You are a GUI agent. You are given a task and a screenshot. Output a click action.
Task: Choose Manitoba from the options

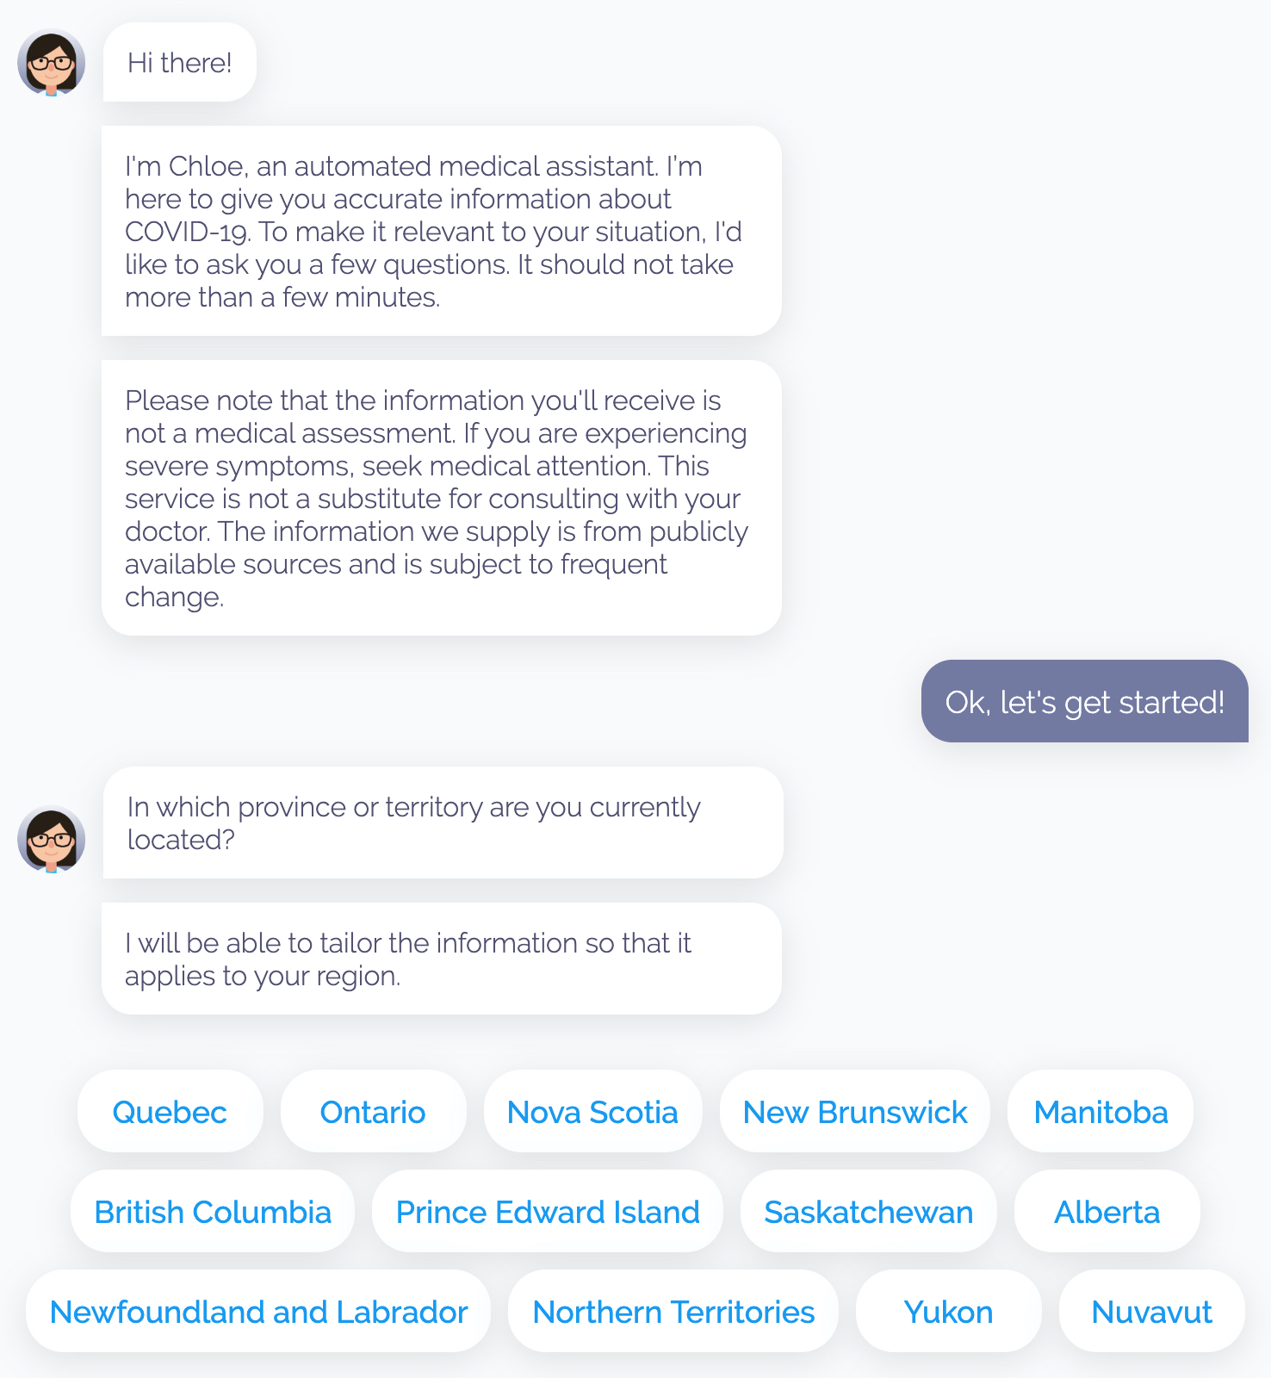coord(1100,1111)
